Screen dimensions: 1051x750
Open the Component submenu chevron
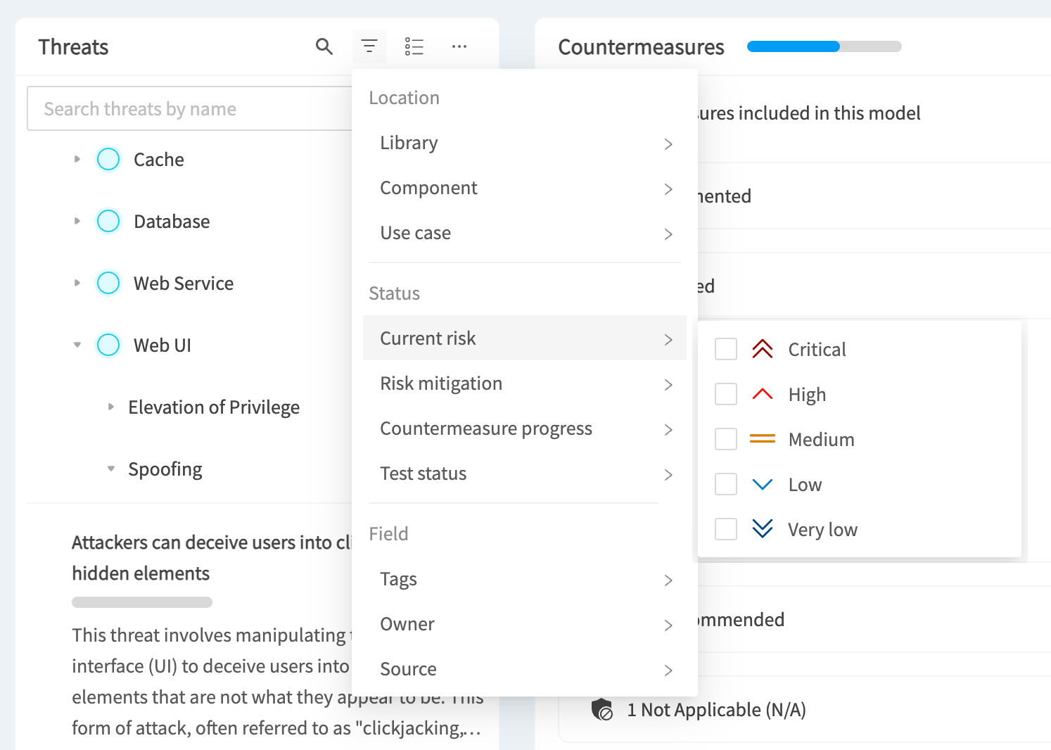pos(668,189)
